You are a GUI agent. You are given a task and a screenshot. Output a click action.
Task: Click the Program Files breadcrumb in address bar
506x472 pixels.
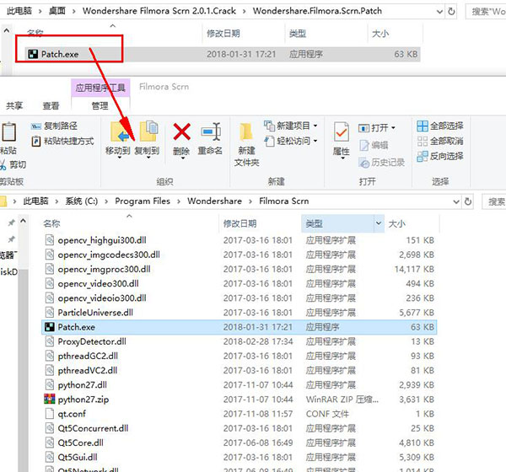143,201
